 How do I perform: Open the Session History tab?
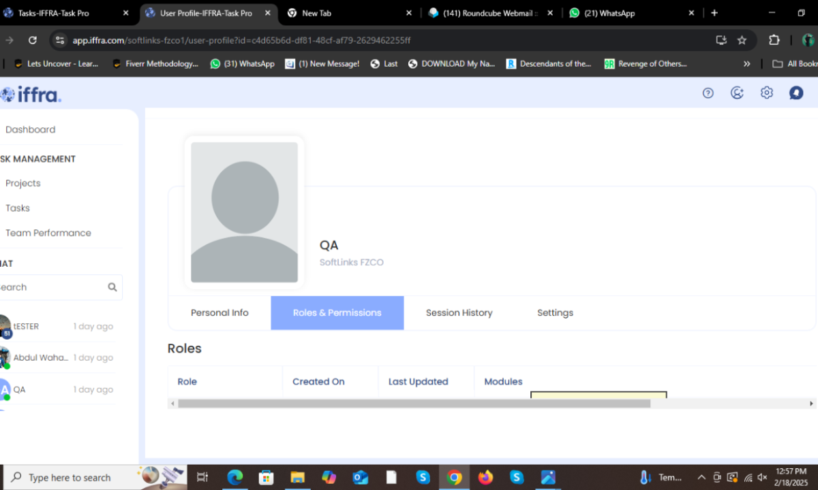(x=459, y=313)
